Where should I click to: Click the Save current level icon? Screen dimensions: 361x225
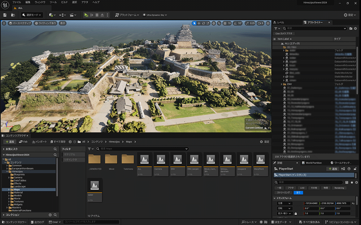(x=5, y=15)
